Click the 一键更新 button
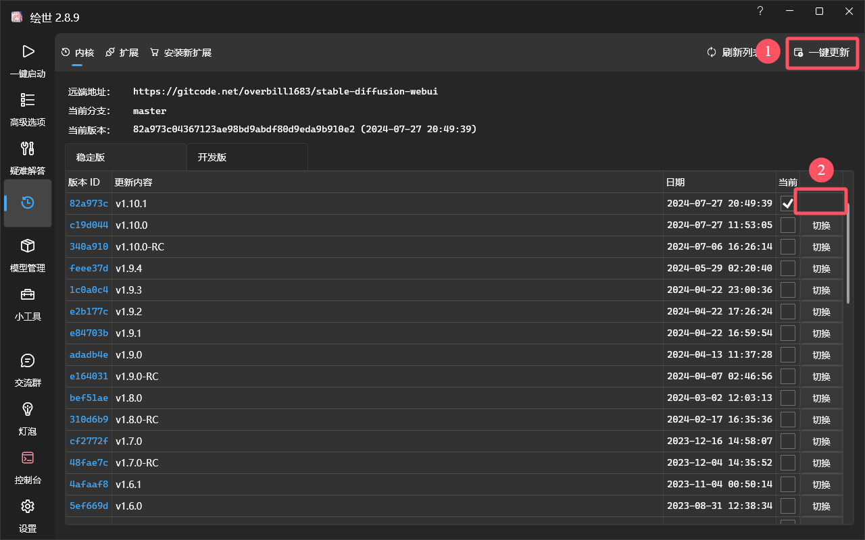The image size is (865, 540). tap(822, 53)
